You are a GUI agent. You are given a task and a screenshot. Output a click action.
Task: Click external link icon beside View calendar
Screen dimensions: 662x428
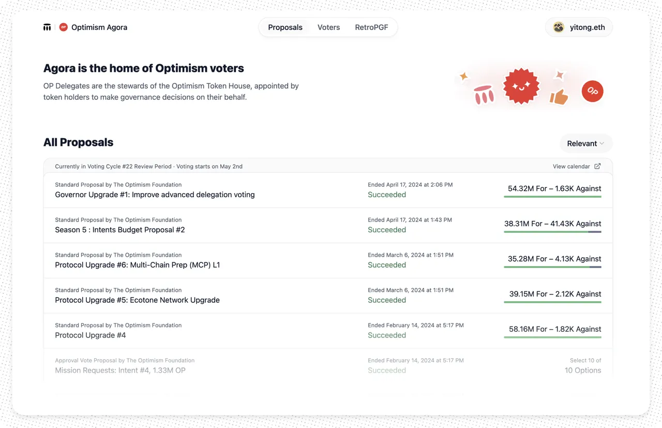pos(597,166)
